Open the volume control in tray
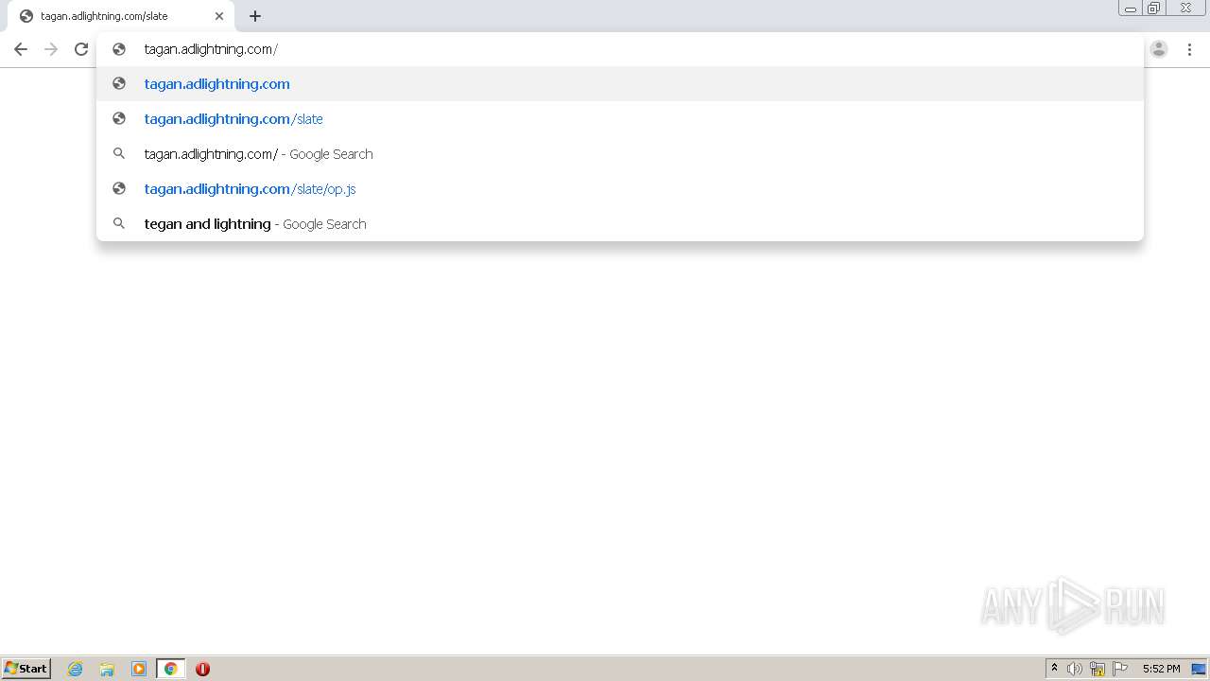 tap(1075, 669)
